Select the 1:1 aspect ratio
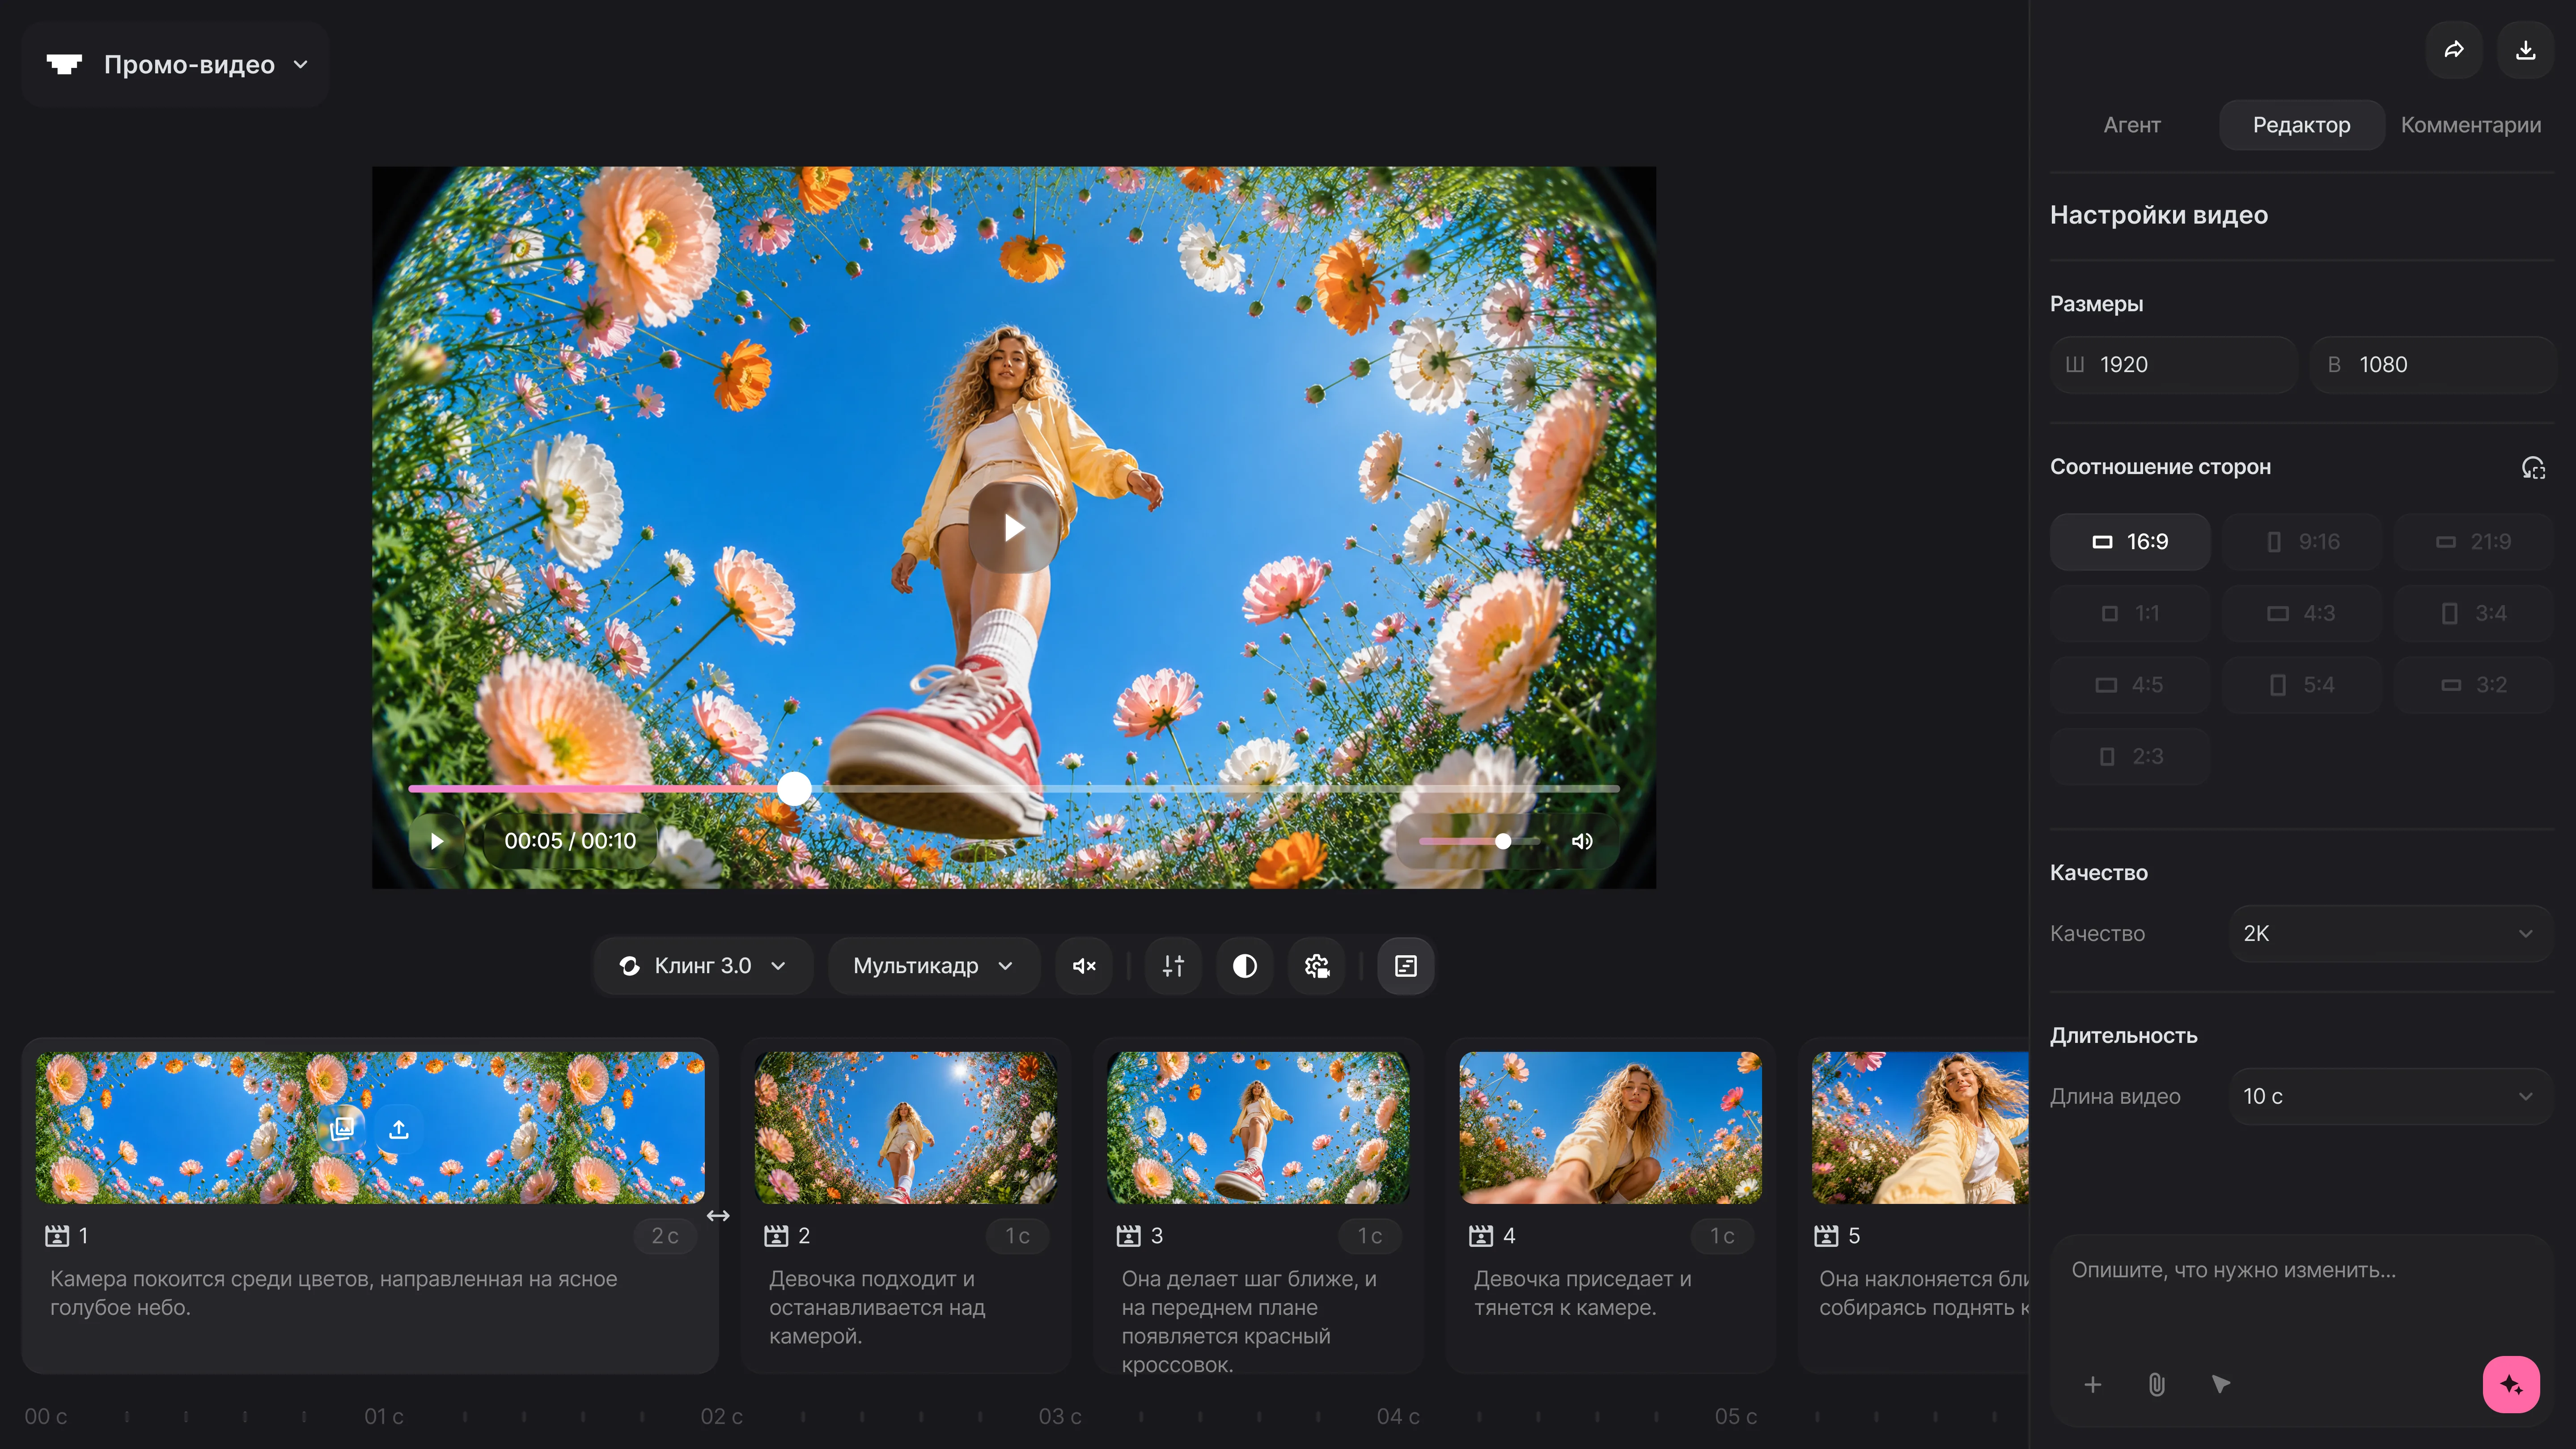 point(2130,613)
